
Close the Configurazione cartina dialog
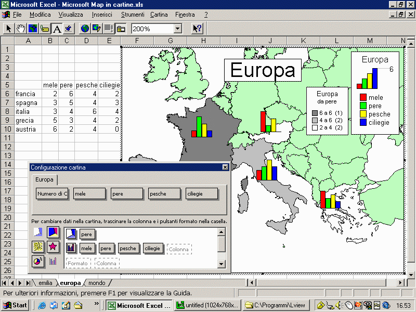coord(225,167)
